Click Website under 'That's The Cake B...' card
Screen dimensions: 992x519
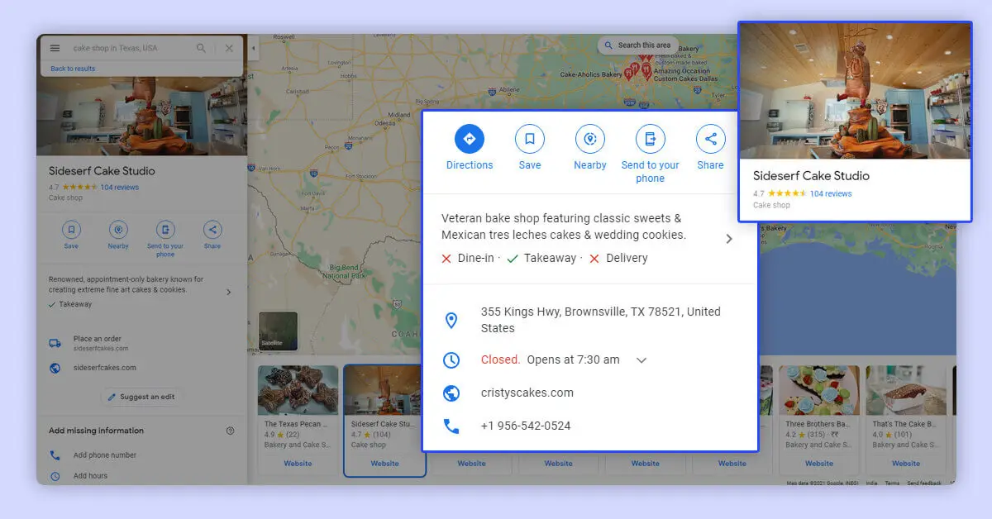click(905, 464)
